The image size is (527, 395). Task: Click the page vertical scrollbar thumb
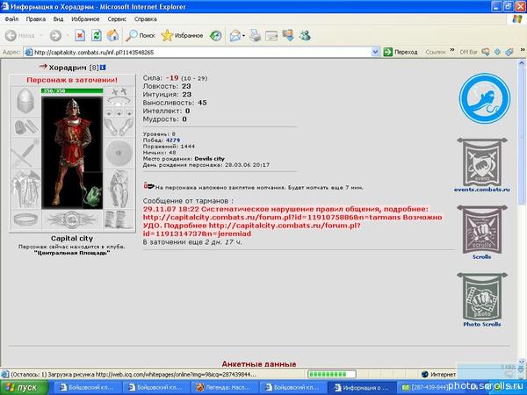pyautogui.click(x=521, y=136)
